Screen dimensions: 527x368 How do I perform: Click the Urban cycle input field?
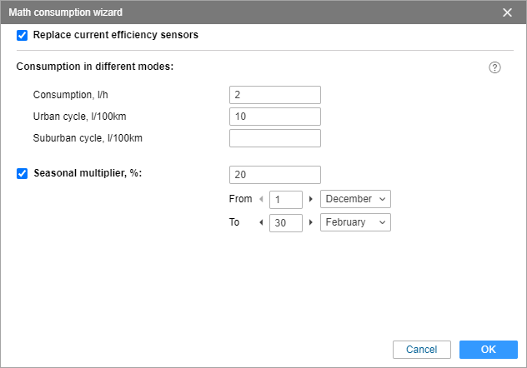click(275, 117)
